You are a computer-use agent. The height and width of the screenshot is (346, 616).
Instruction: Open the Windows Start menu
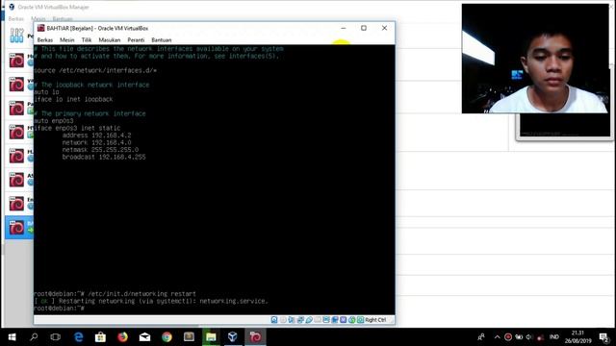pyautogui.click(x=12, y=337)
